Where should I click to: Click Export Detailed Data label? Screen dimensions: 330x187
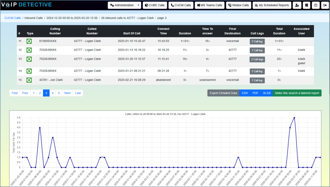223,93
